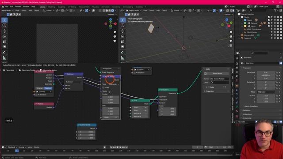Click the pan hand icon in left viewport
This screenshot has width=283, height=159.
115,36
